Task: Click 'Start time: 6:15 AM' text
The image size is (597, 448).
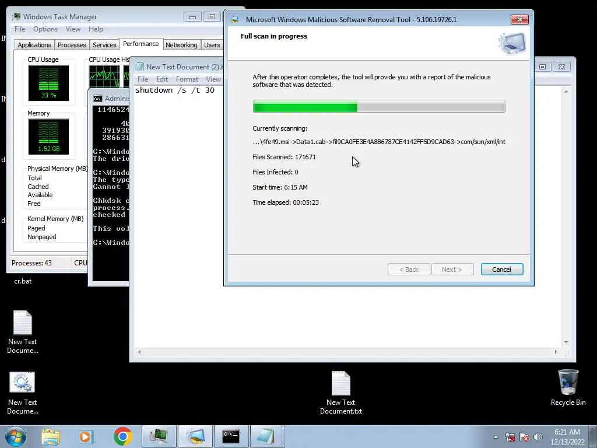Action: [x=280, y=187]
